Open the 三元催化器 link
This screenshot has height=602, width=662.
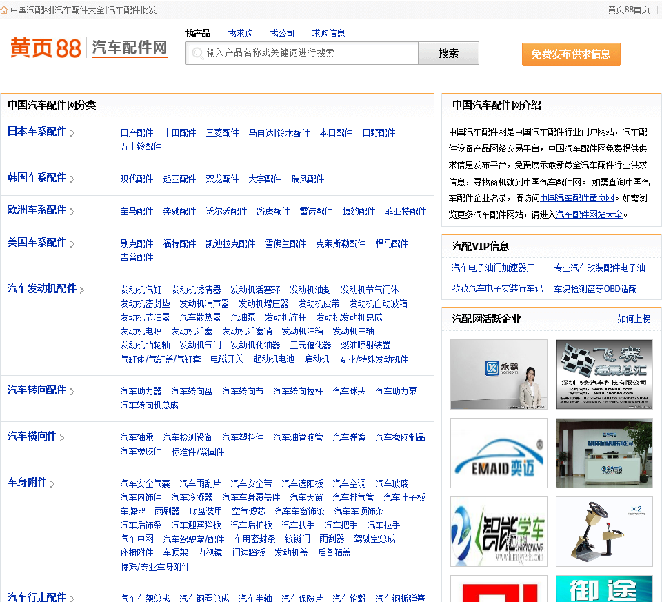(311, 345)
